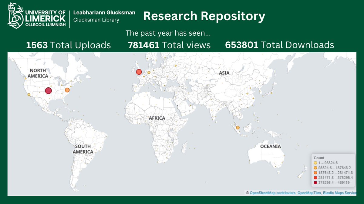364x204 pixels.
Task: Click the AFRICA map label
Action: click(x=157, y=118)
